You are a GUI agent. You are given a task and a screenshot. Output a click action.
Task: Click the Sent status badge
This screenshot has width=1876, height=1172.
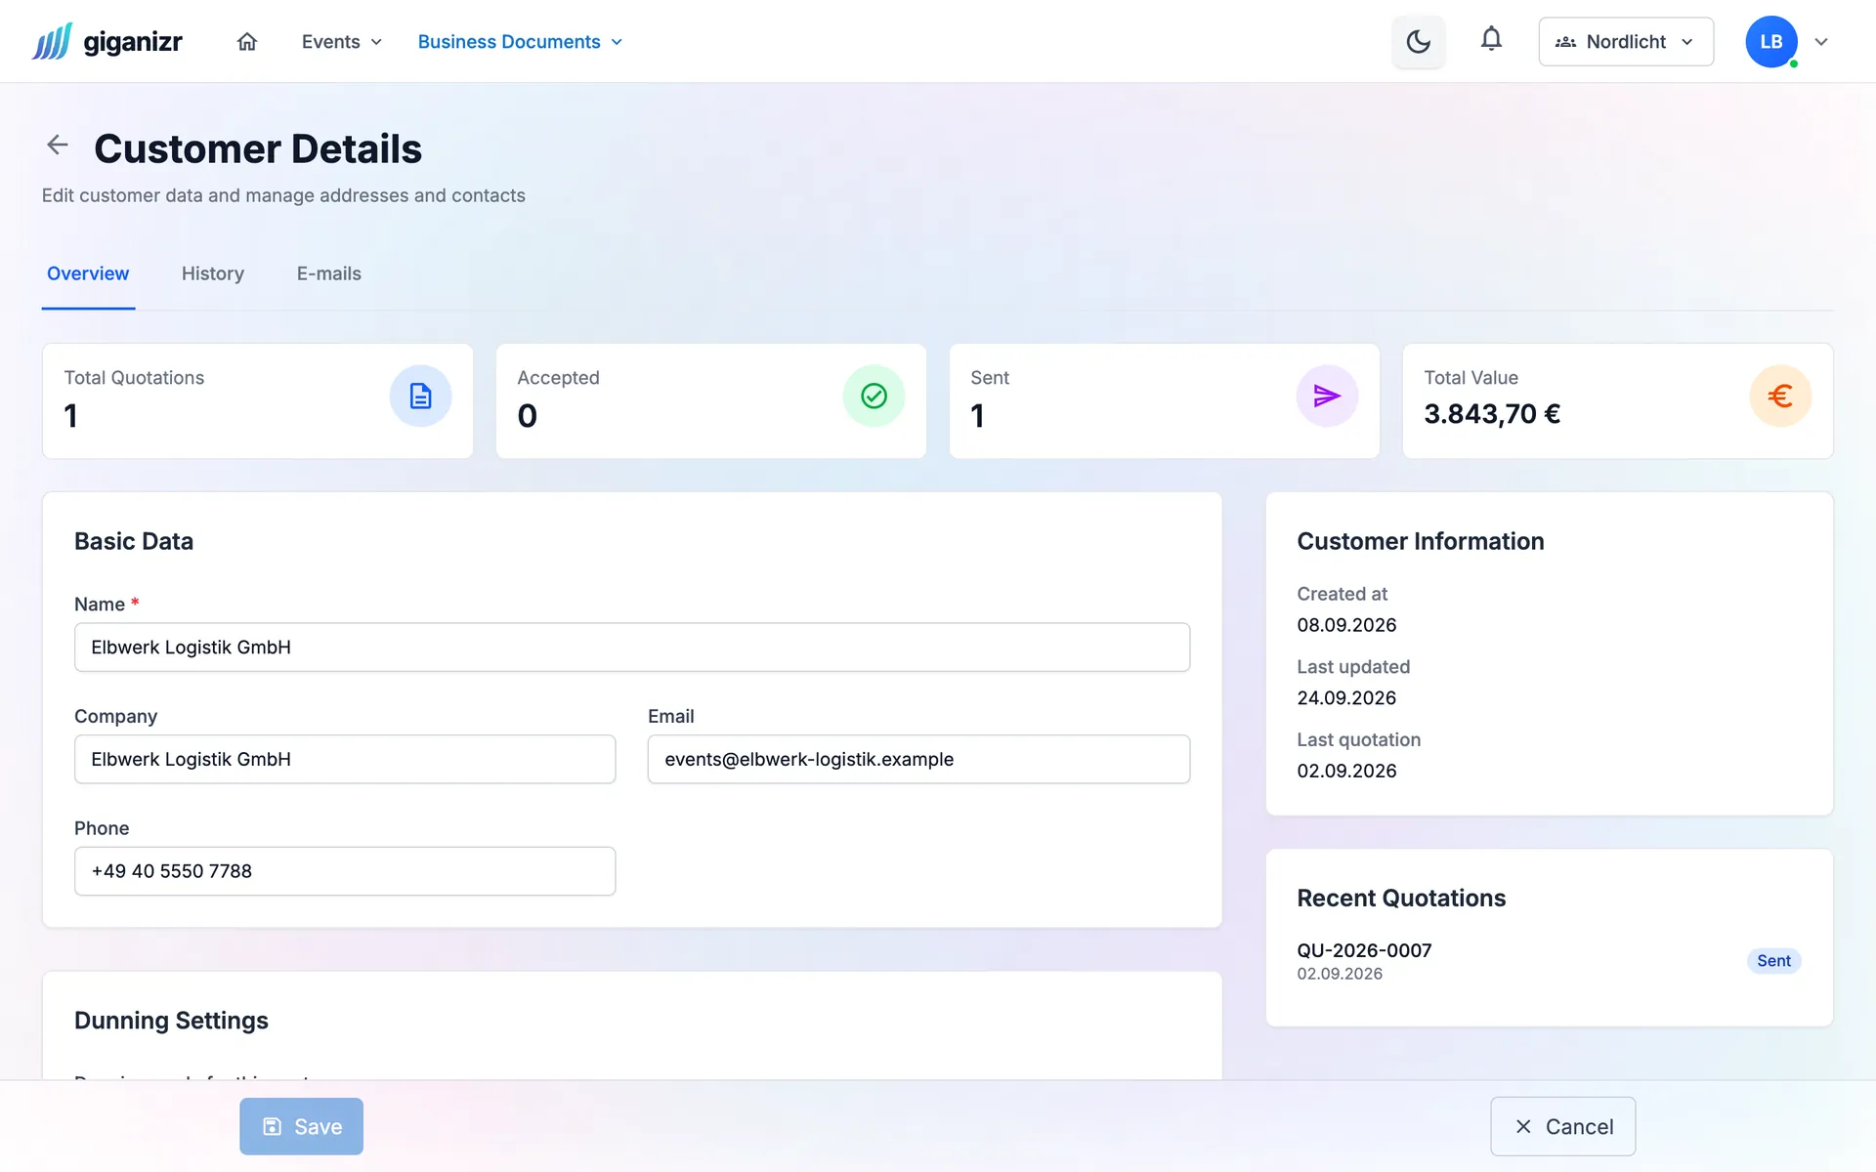pos(1773,961)
